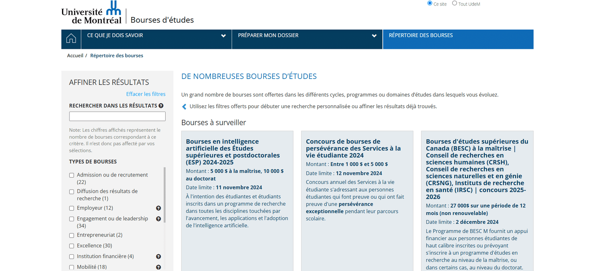Image resolution: width=594 pixels, height=271 pixels.
Task: Expand Ce que je dois savoir chevron
Action: pyautogui.click(x=223, y=36)
